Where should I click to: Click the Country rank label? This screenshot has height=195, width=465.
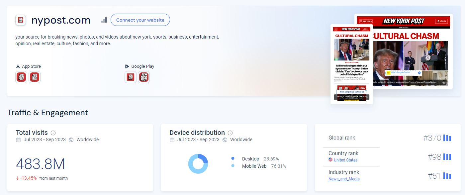[343, 153]
